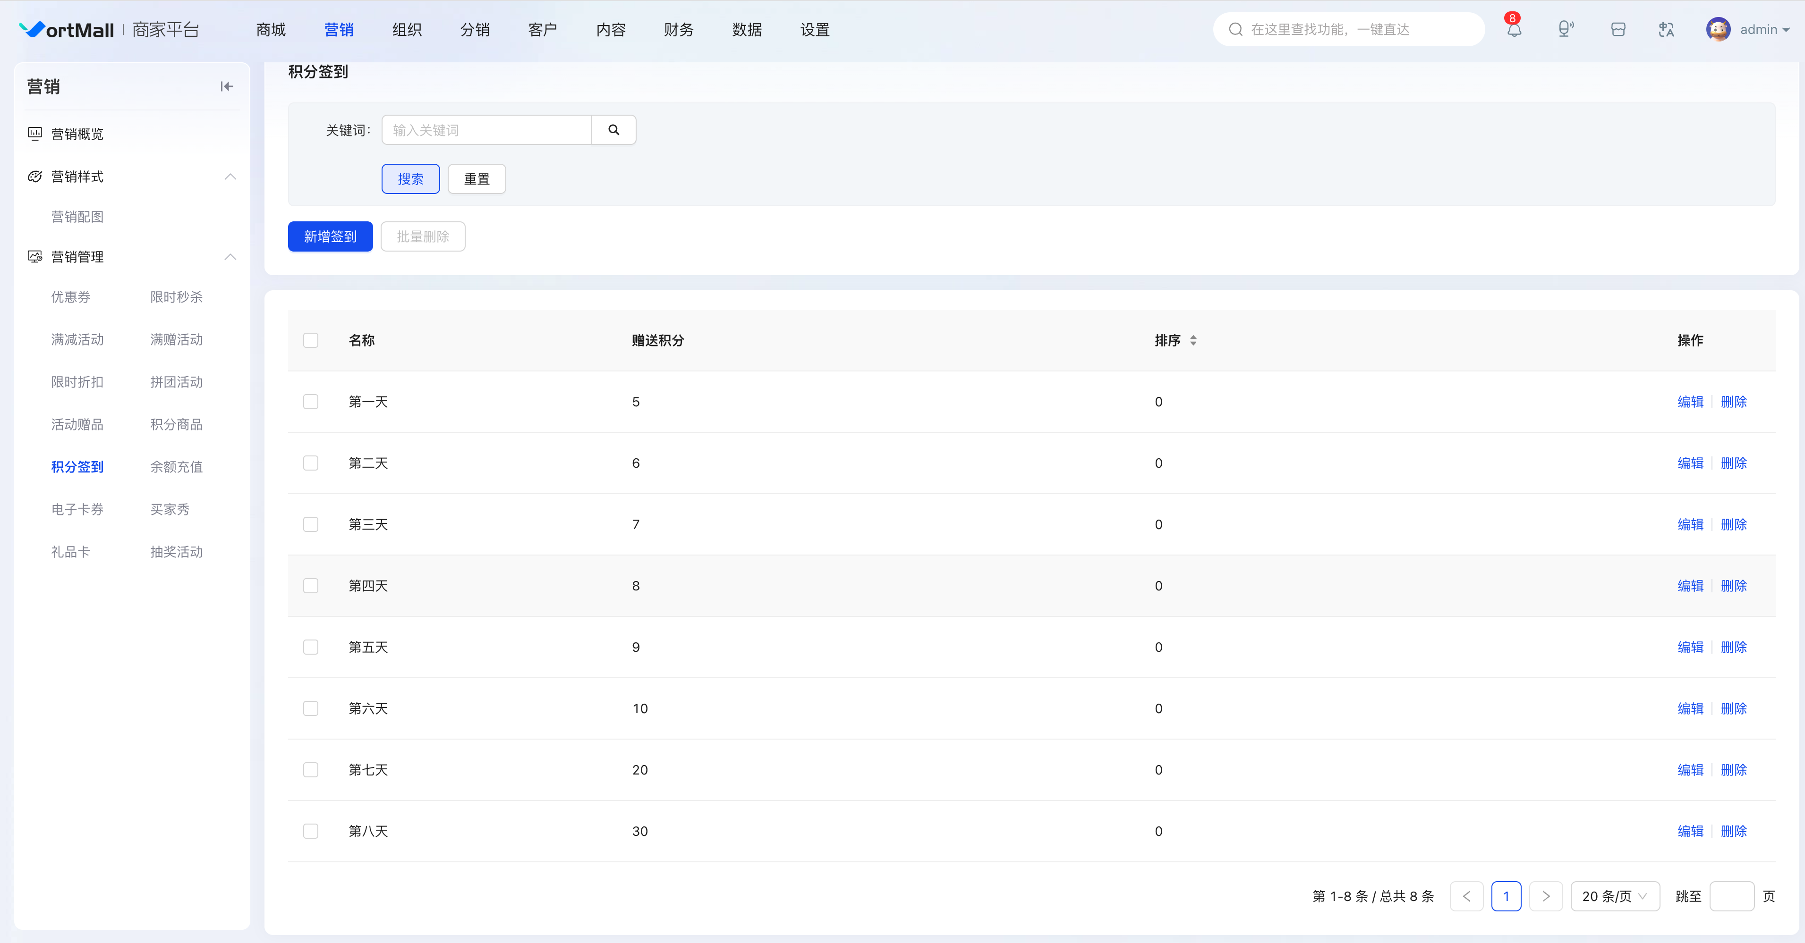1805x943 pixels.
Task: Focus the 输入关键词 keyword field
Action: 487,130
